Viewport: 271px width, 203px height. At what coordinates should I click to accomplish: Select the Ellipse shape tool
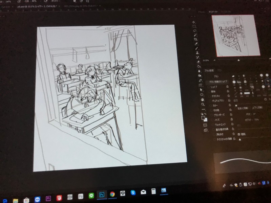pos(202,95)
